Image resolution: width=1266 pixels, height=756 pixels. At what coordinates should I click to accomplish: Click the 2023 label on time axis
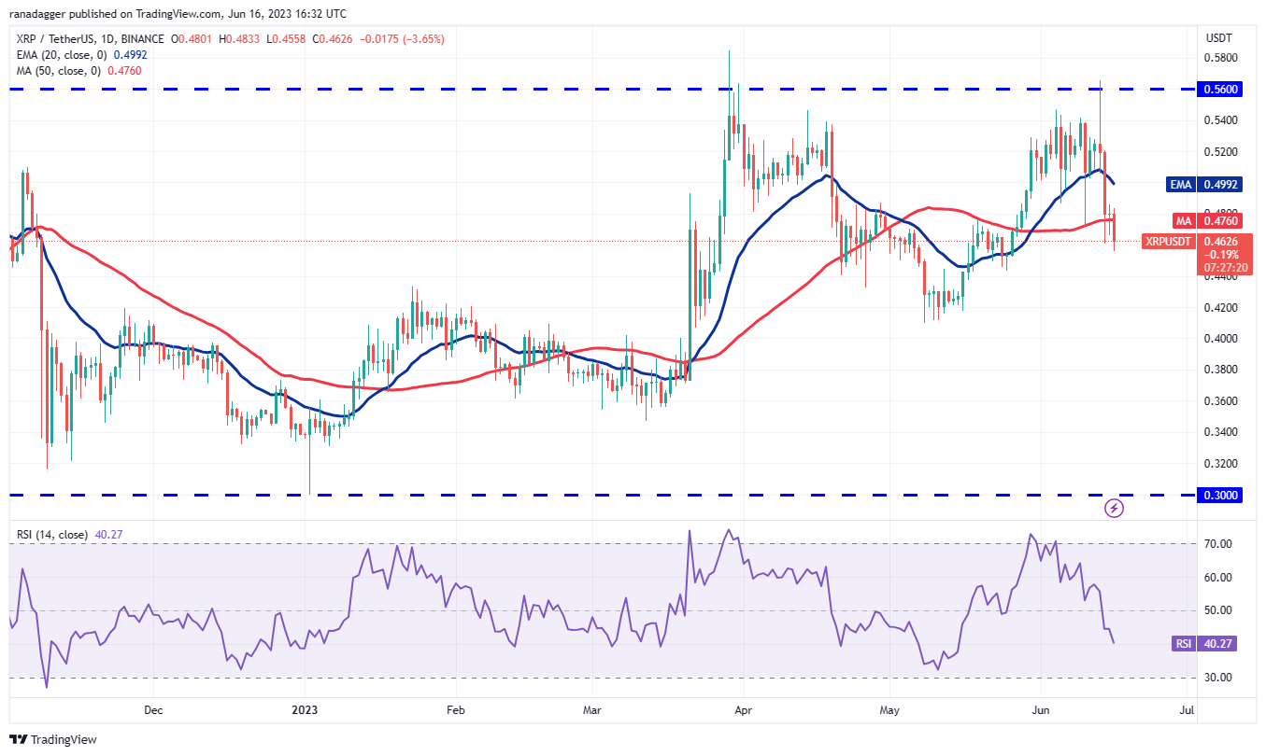[x=305, y=709]
